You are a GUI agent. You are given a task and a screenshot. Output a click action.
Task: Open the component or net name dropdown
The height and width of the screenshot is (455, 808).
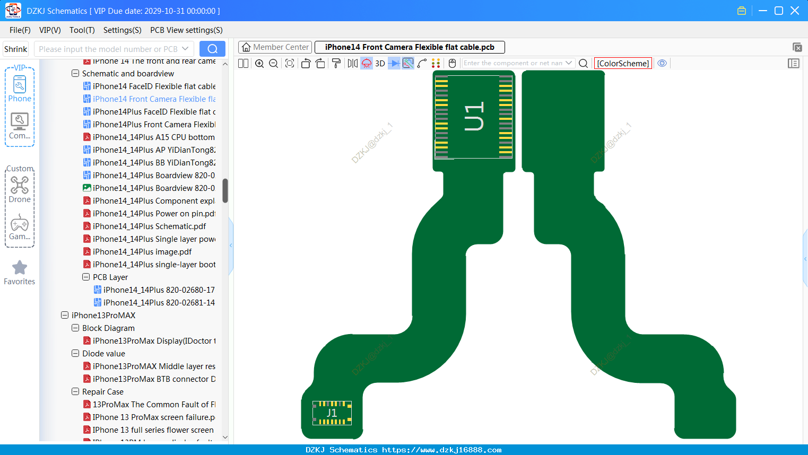[569, 63]
